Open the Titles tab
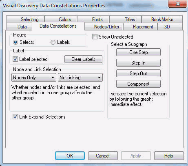Viewport: 188px width, 166px height. point(126,19)
